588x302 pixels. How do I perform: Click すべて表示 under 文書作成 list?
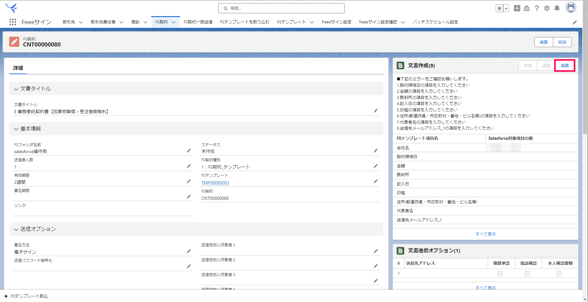click(486, 234)
